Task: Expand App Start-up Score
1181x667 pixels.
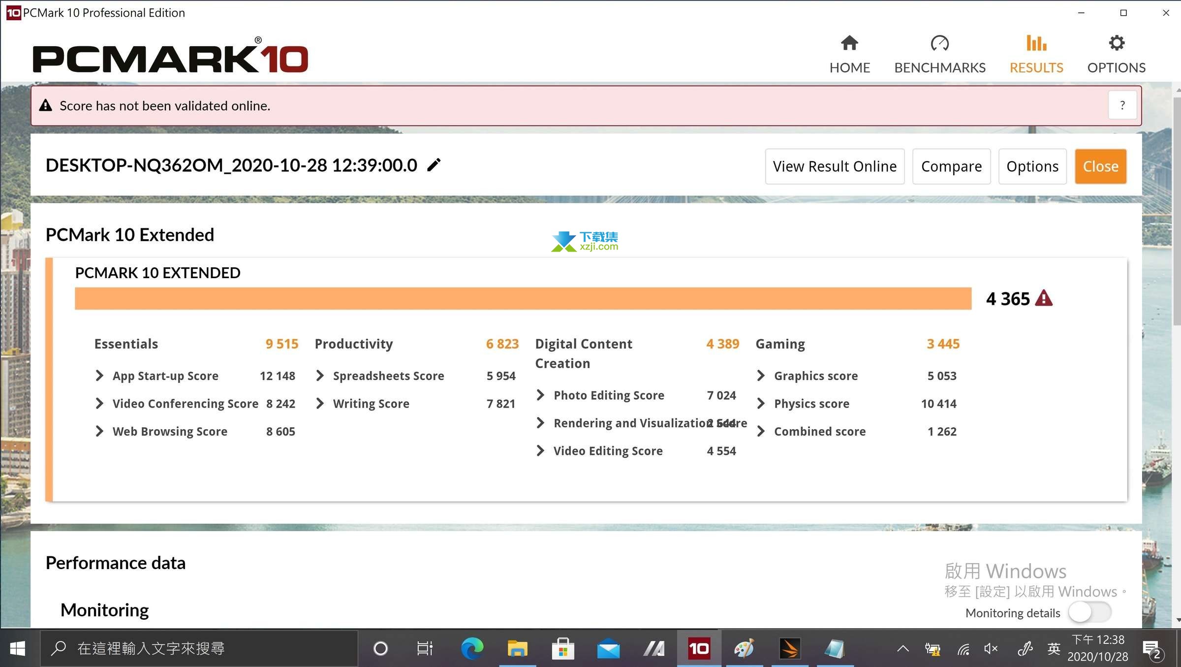Action: pyautogui.click(x=99, y=376)
